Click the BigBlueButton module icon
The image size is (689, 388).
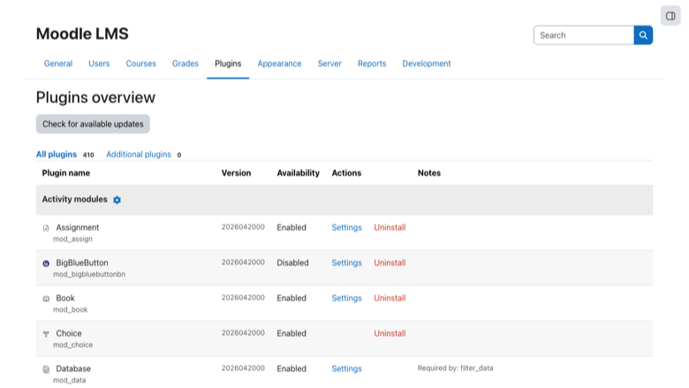tap(46, 263)
